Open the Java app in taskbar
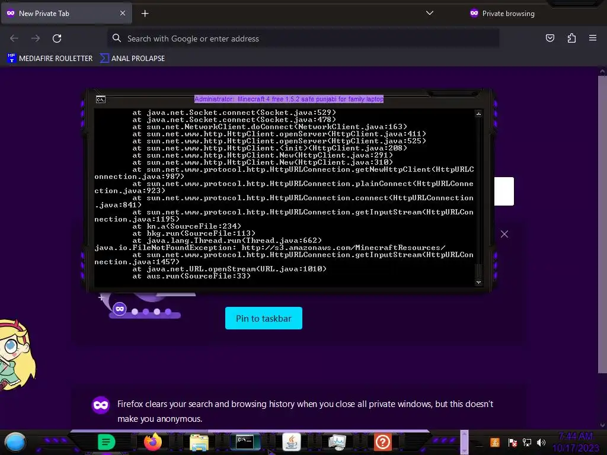This screenshot has width=607, height=455. tap(292, 442)
